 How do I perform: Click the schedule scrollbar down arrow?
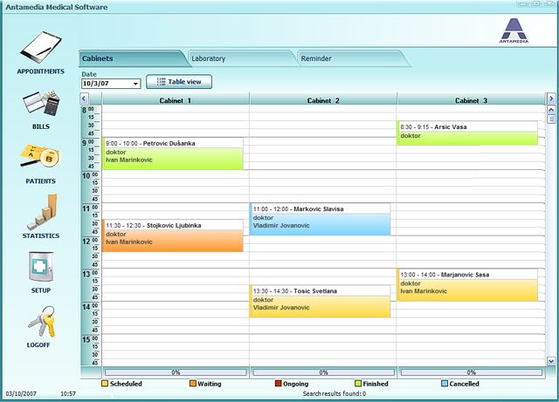551,360
